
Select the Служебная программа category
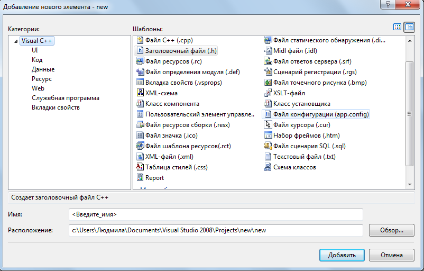[x=66, y=98]
